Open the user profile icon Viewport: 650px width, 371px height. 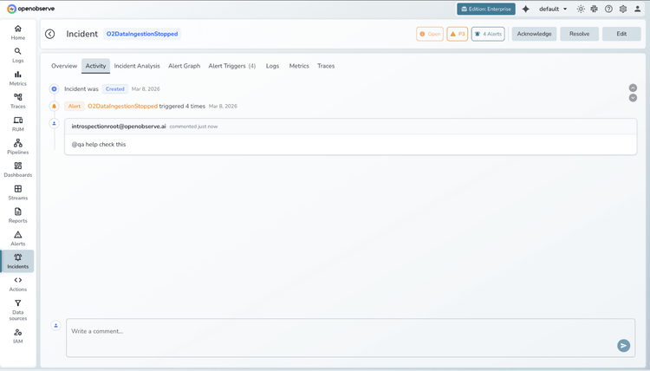point(637,9)
